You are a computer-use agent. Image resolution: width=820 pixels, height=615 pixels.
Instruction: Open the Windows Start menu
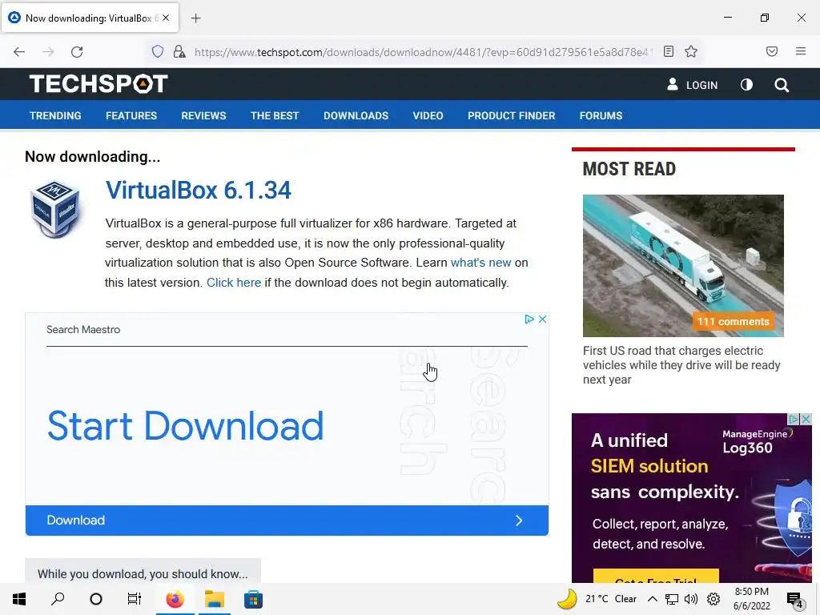pos(19,599)
